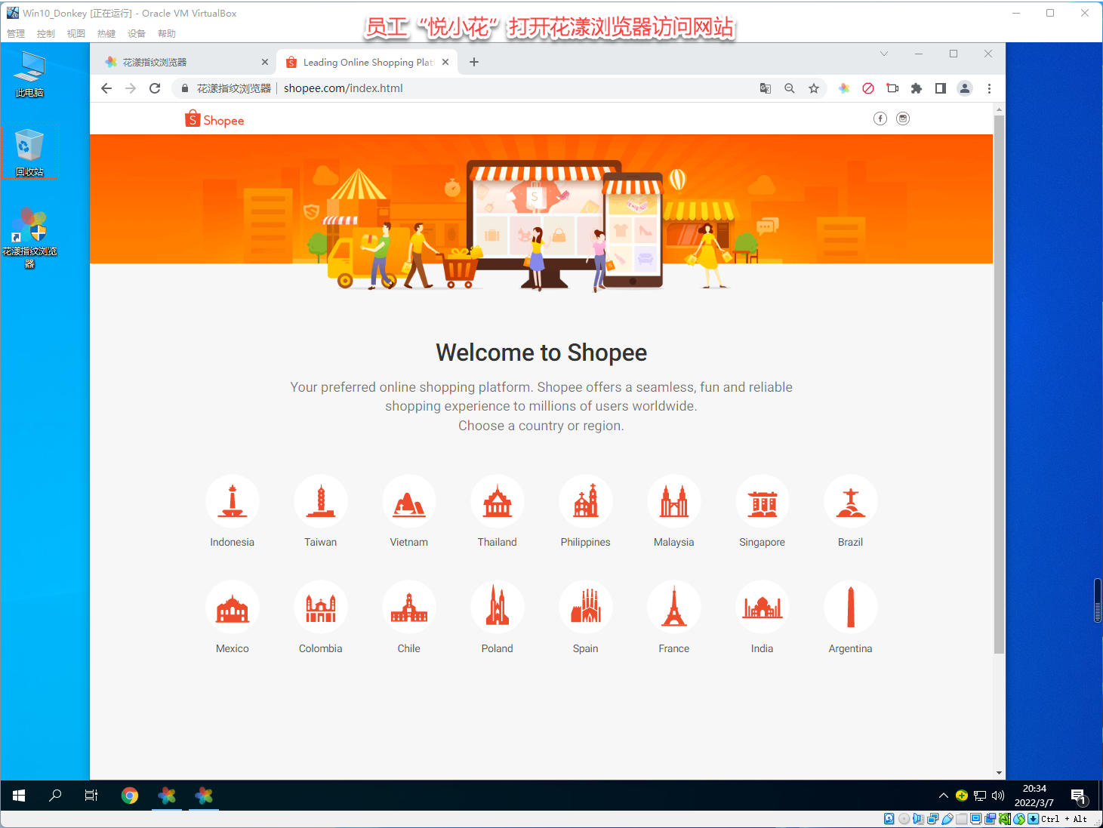The height and width of the screenshot is (828, 1103).
Task: Choose the Colombia country icon
Action: coord(321,607)
